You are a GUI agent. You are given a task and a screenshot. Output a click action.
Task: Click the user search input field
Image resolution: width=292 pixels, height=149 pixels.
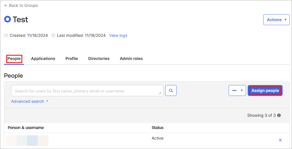point(86,91)
